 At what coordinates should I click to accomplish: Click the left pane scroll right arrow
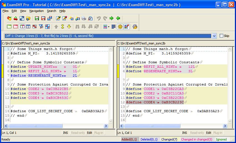click(x=106, y=126)
